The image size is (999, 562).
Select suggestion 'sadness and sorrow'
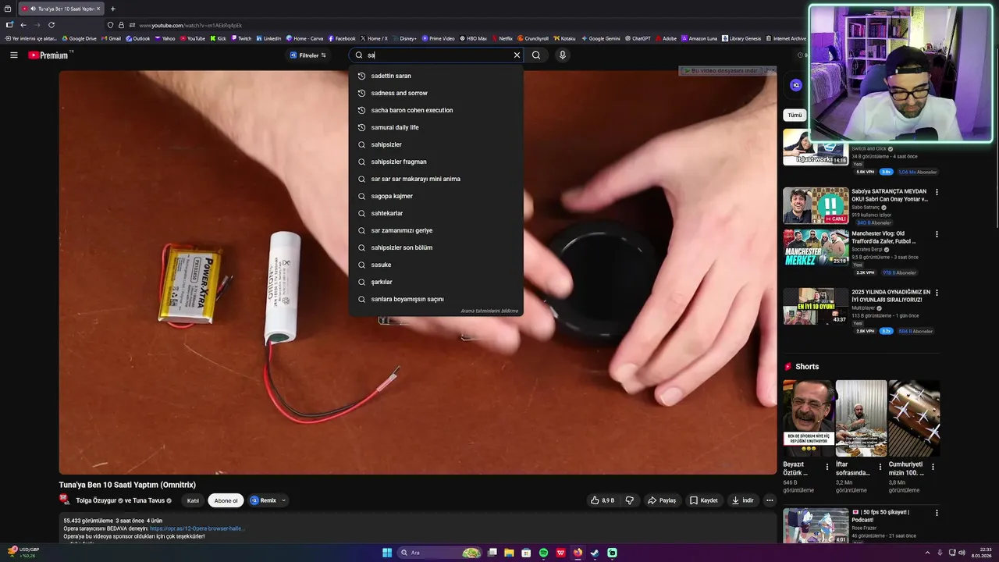click(x=436, y=93)
